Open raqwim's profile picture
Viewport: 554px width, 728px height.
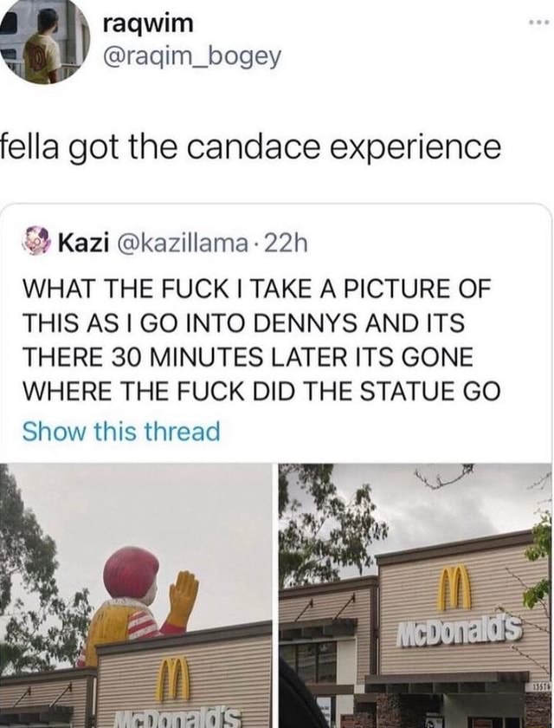(44, 40)
